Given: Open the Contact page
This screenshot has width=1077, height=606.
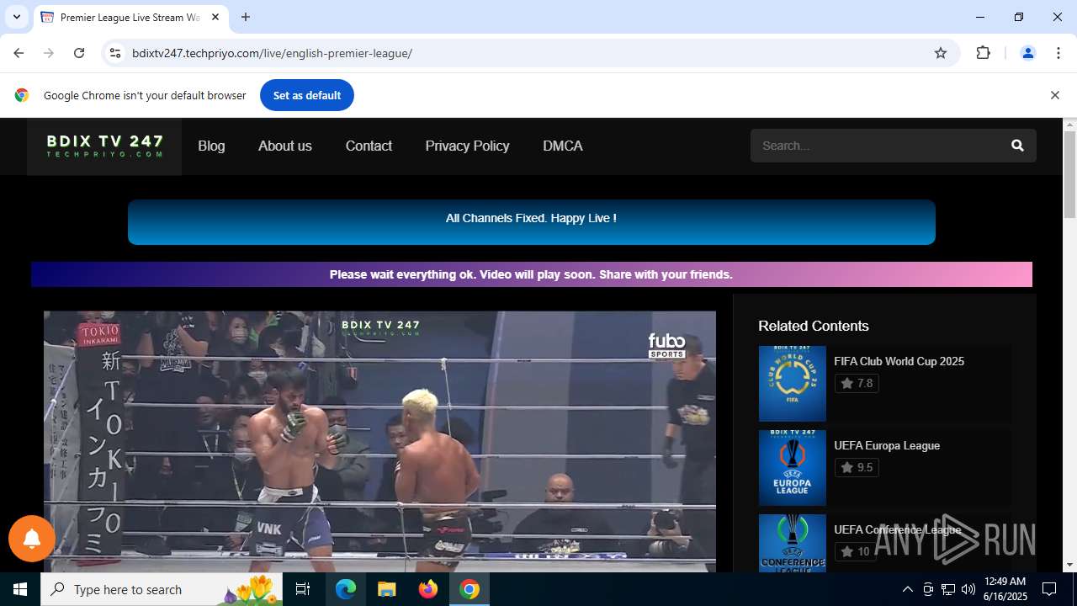Looking at the screenshot, I should [x=369, y=146].
